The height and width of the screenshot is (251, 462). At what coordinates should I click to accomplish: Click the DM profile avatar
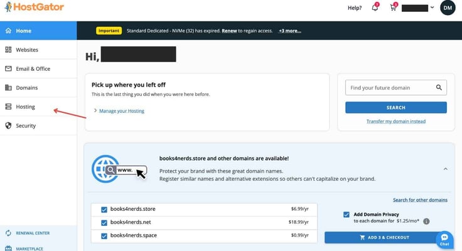(448, 8)
